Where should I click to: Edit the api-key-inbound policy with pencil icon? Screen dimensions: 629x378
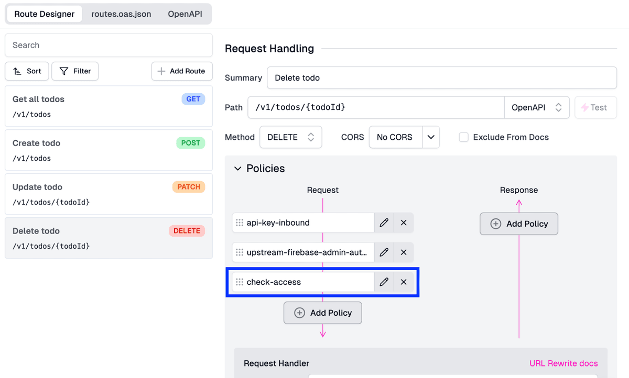point(384,223)
